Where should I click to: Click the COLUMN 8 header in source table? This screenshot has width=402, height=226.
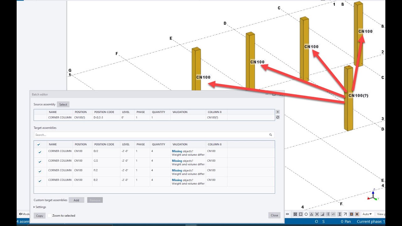tap(215, 112)
